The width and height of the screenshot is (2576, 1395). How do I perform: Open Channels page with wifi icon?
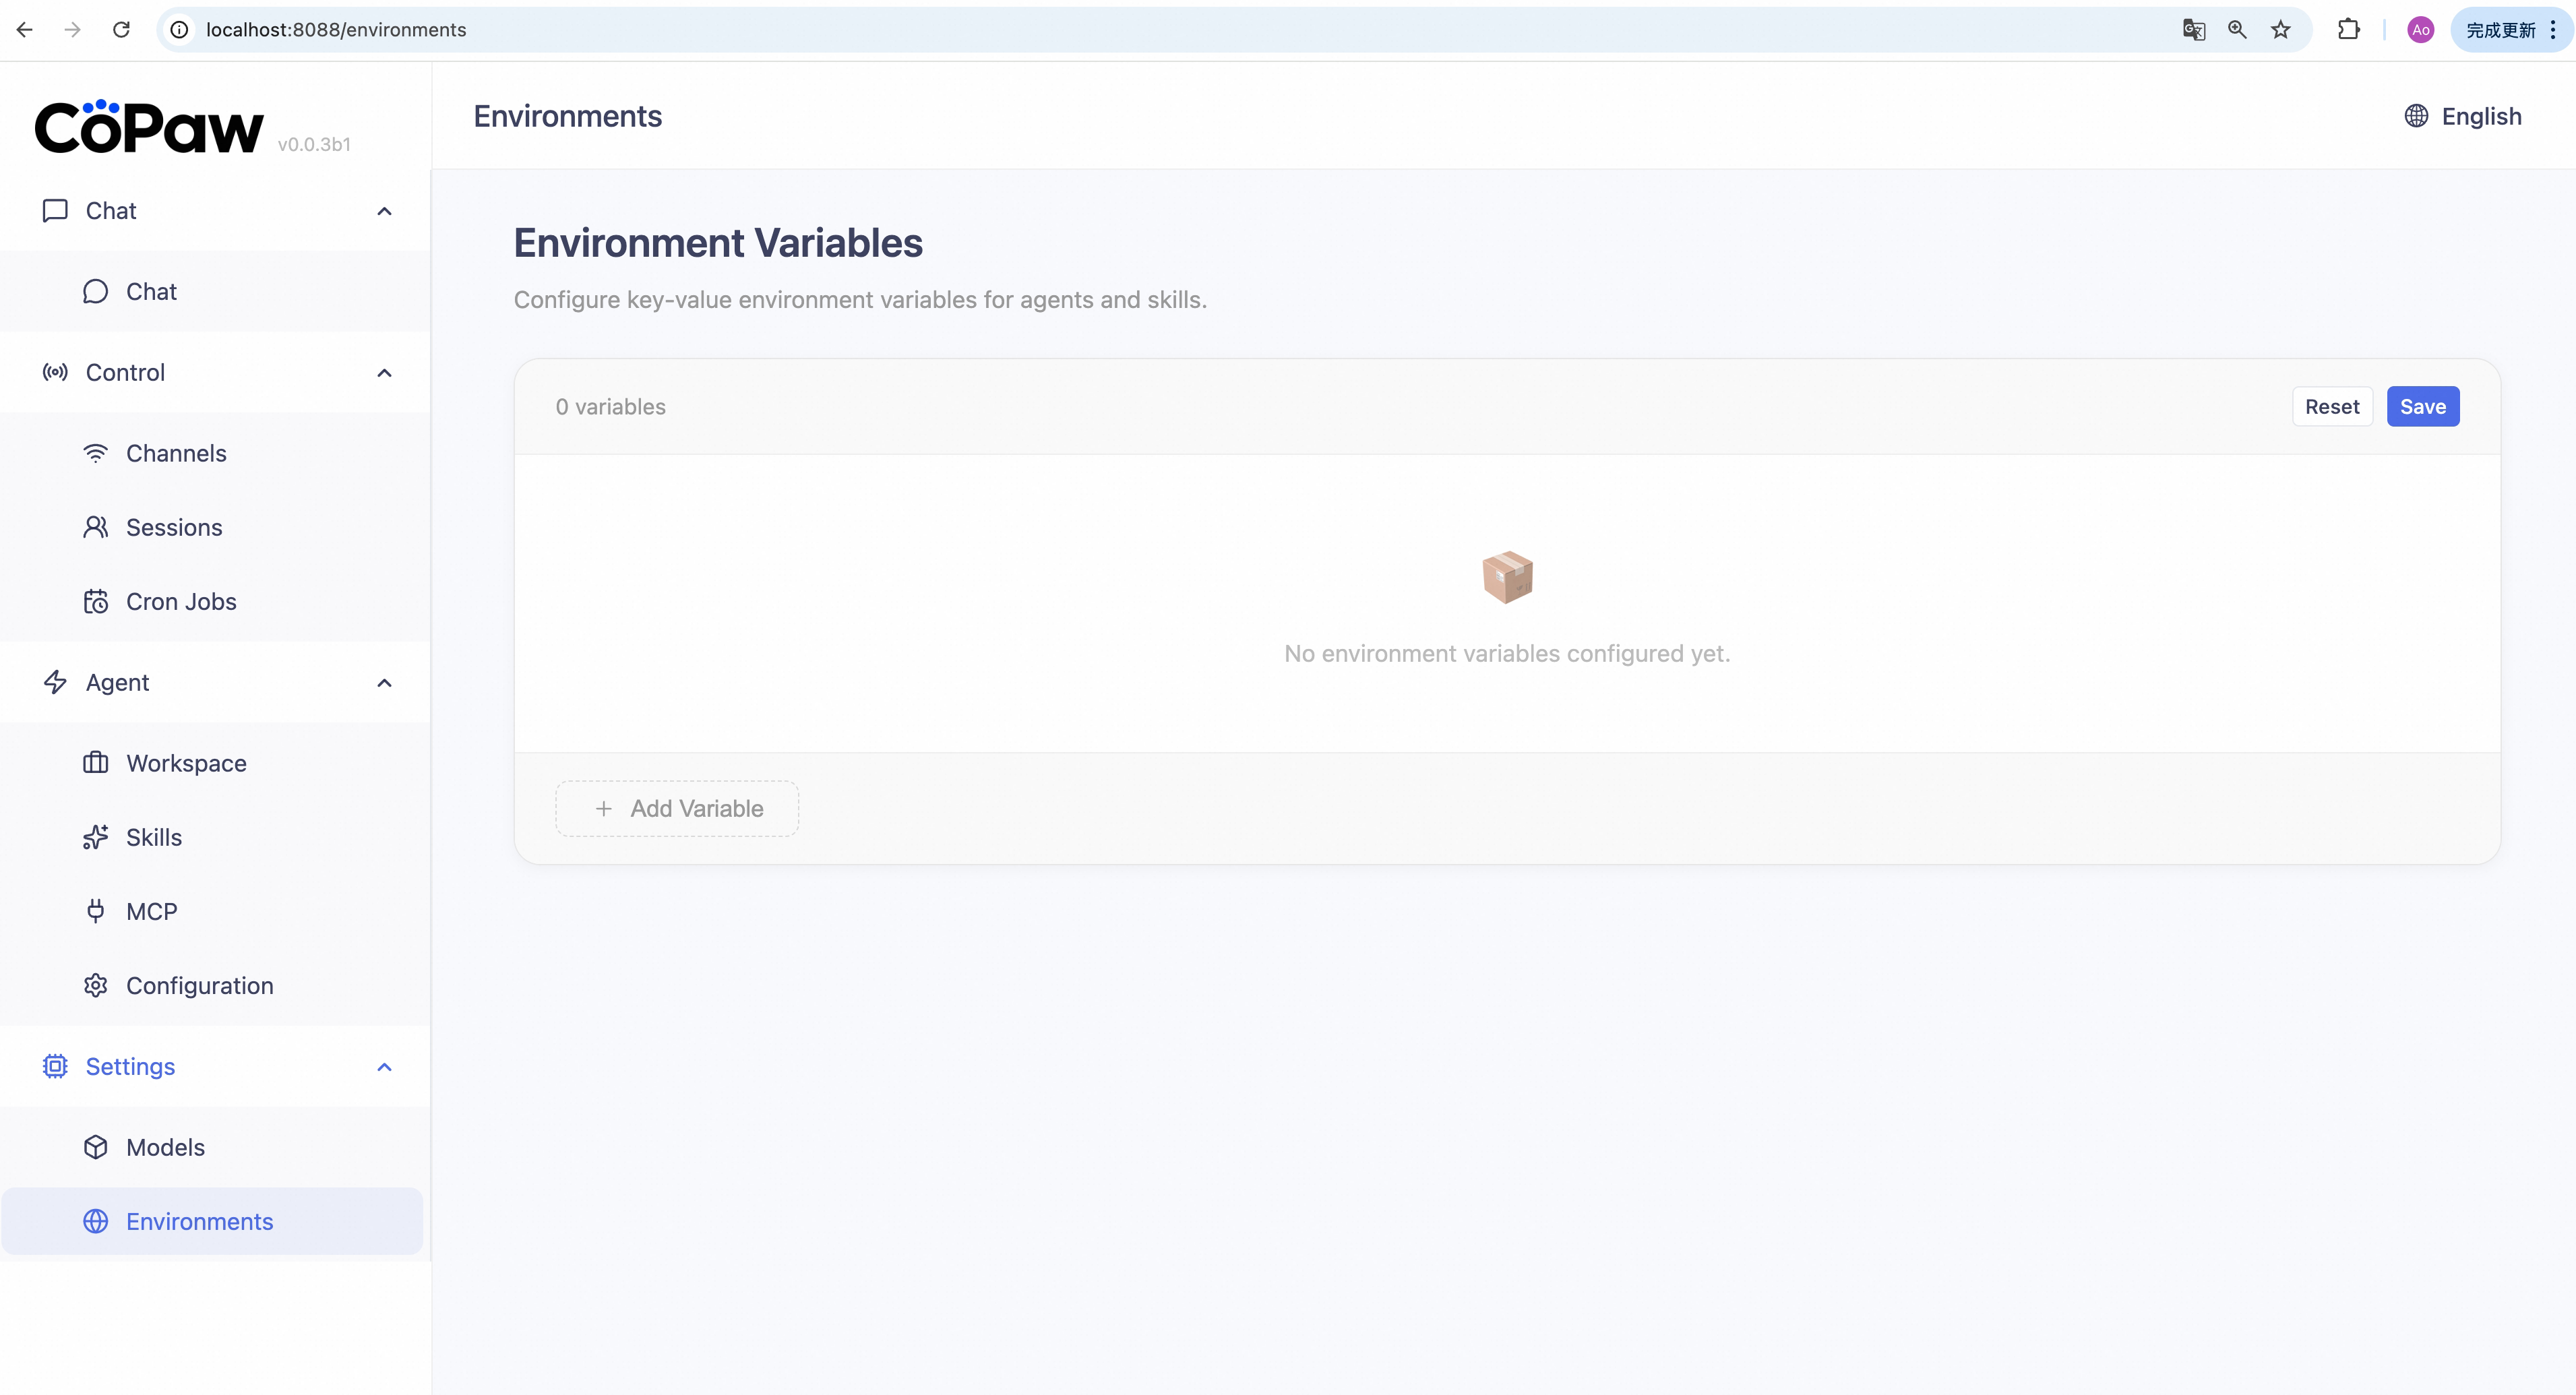pyautogui.click(x=176, y=453)
